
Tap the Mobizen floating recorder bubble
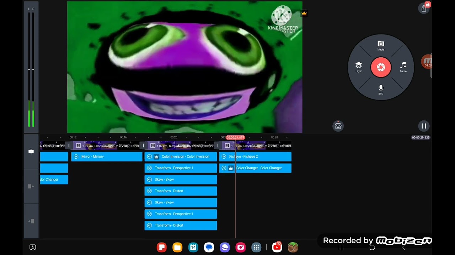click(x=427, y=62)
